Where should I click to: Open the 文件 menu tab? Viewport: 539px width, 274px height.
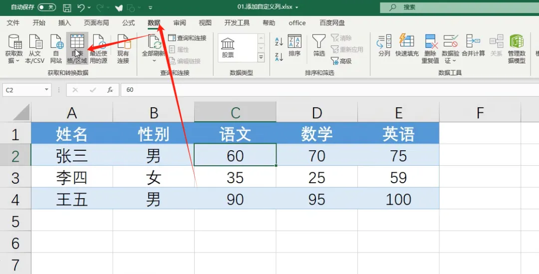(13, 22)
